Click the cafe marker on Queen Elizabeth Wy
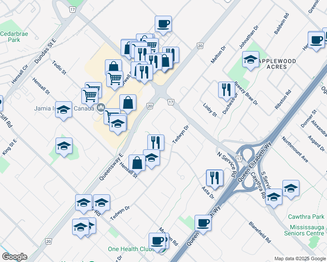This screenshot has width=327, height=262. [x=203, y=223]
